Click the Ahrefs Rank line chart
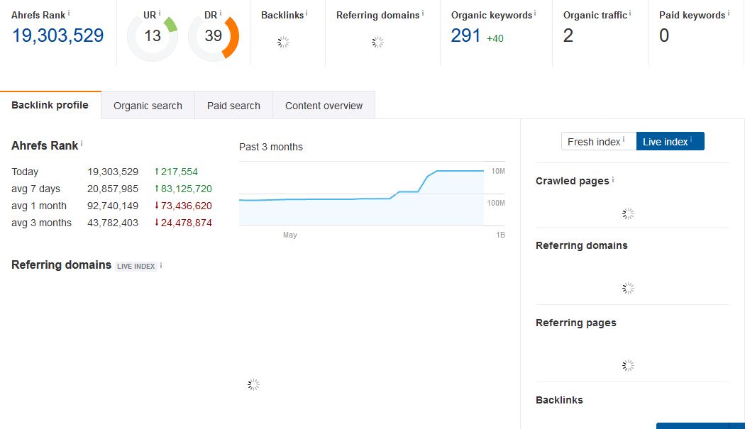 point(372,194)
